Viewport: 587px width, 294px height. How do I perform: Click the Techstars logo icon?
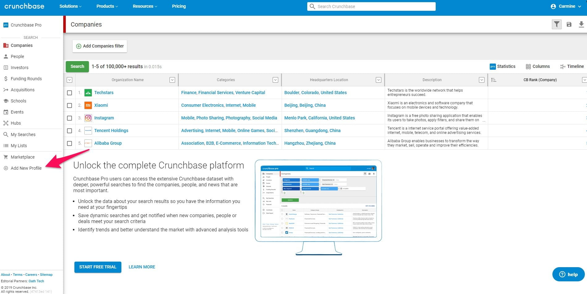coord(88,93)
